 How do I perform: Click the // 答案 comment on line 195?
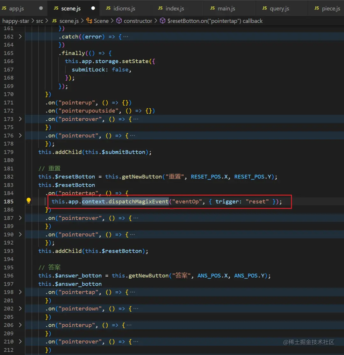pos(49,267)
